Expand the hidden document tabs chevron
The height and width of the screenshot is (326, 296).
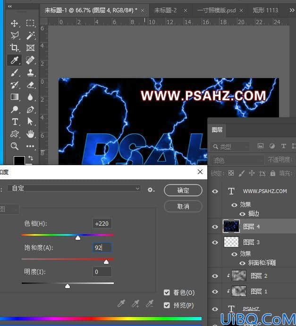click(292, 10)
